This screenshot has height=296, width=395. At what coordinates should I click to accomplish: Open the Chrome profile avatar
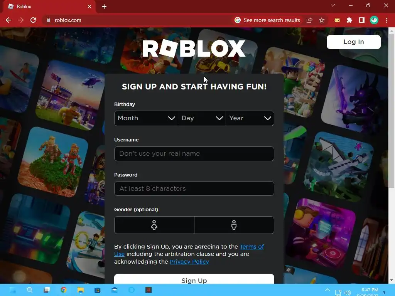point(374,20)
